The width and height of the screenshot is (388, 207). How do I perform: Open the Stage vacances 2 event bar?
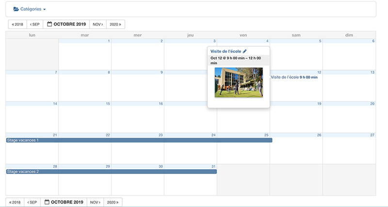click(x=112, y=172)
